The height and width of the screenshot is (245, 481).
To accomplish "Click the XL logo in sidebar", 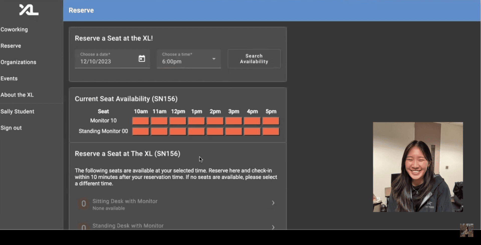I will (x=29, y=10).
